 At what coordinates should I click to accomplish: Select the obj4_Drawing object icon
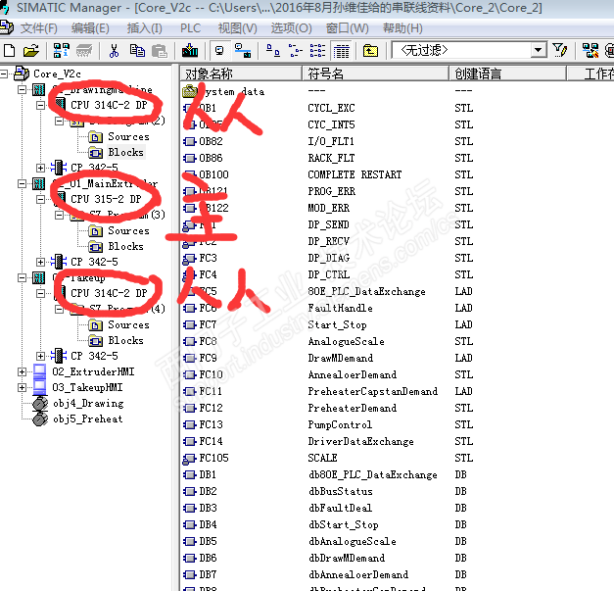[x=39, y=403]
